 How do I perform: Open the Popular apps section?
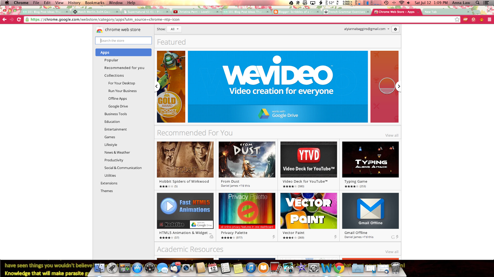pos(111,60)
